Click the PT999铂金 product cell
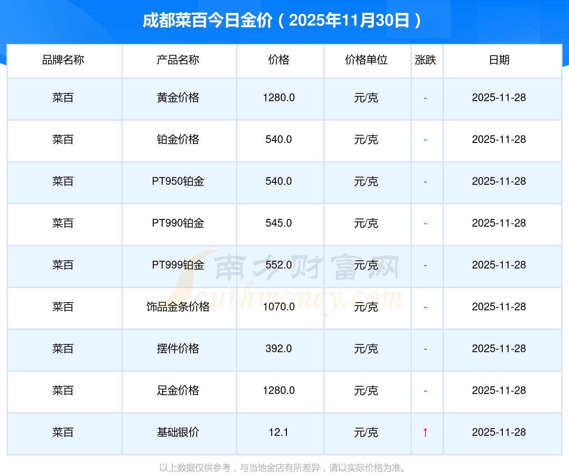Image resolution: width=569 pixels, height=474 pixels. [x=178, y=265]
